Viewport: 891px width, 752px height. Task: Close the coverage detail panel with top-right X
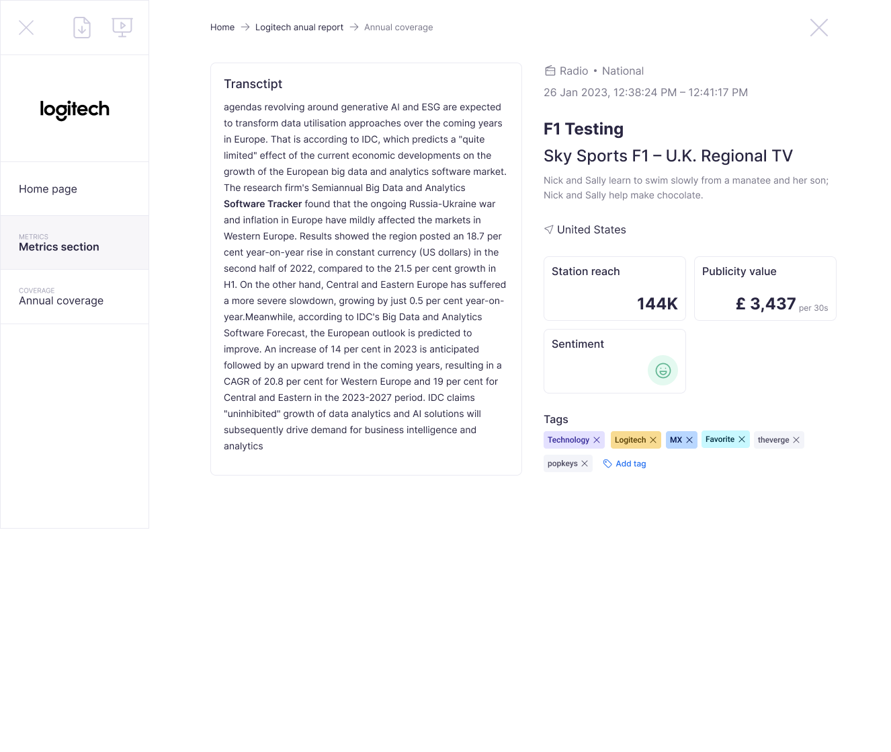[818, 27]
